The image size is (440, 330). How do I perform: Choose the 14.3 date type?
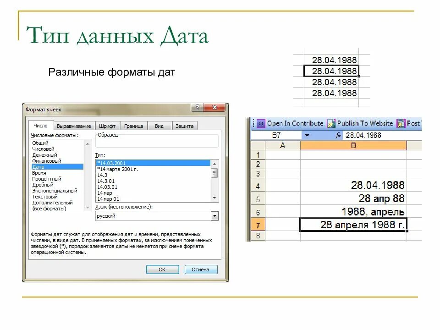(x=153, y=175)
